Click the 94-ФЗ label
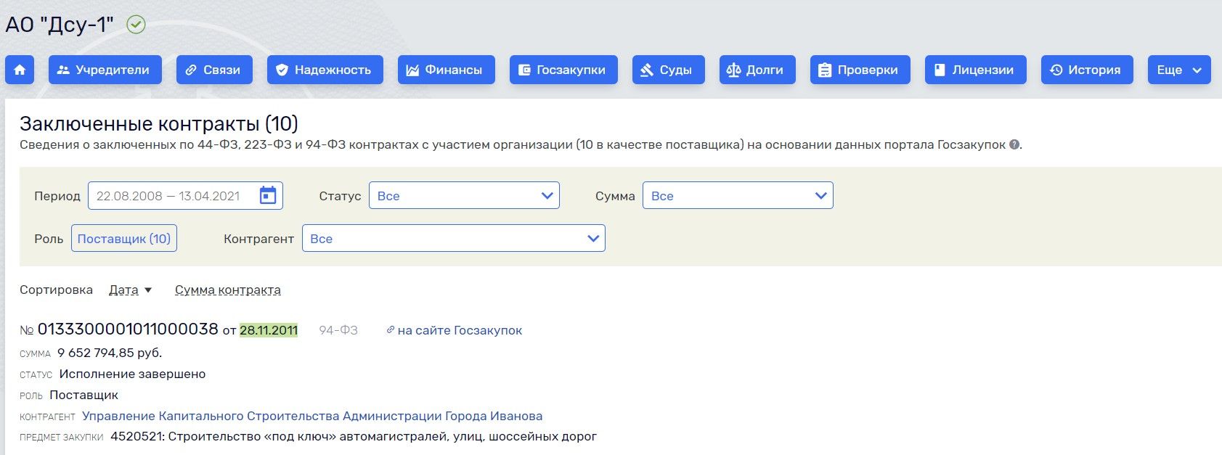 pyautogui.click(x=338, y=330)
